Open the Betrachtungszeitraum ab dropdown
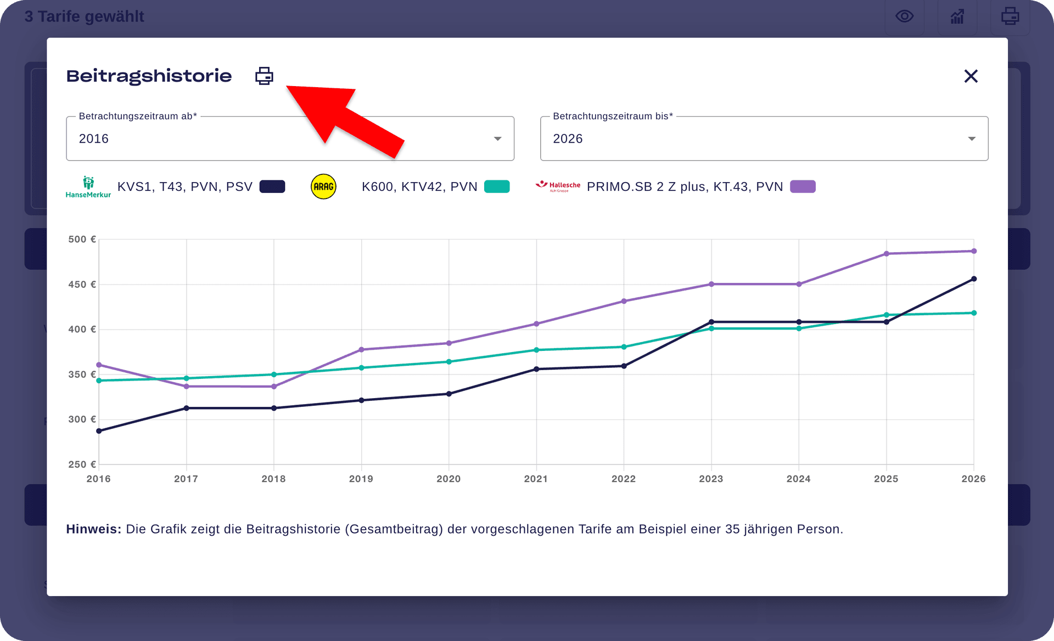 pos(290,138)
